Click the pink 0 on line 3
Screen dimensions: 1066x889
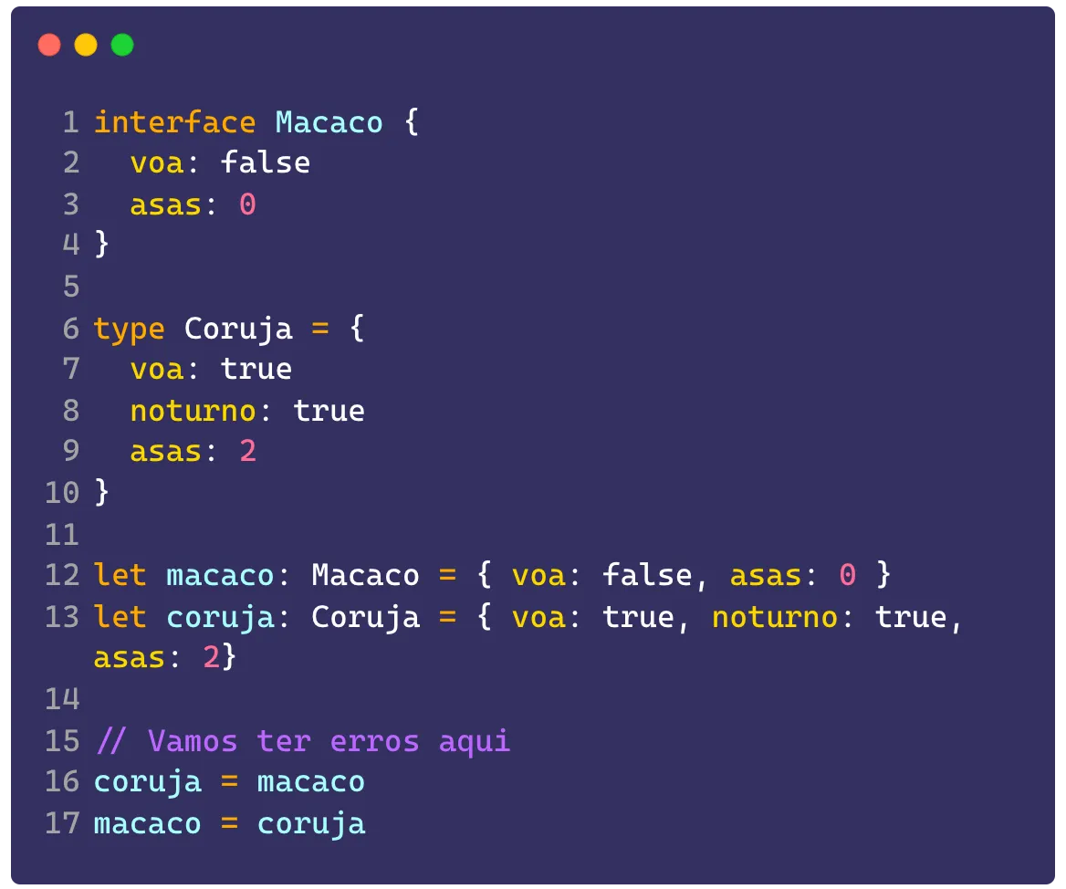coord(247,204)
